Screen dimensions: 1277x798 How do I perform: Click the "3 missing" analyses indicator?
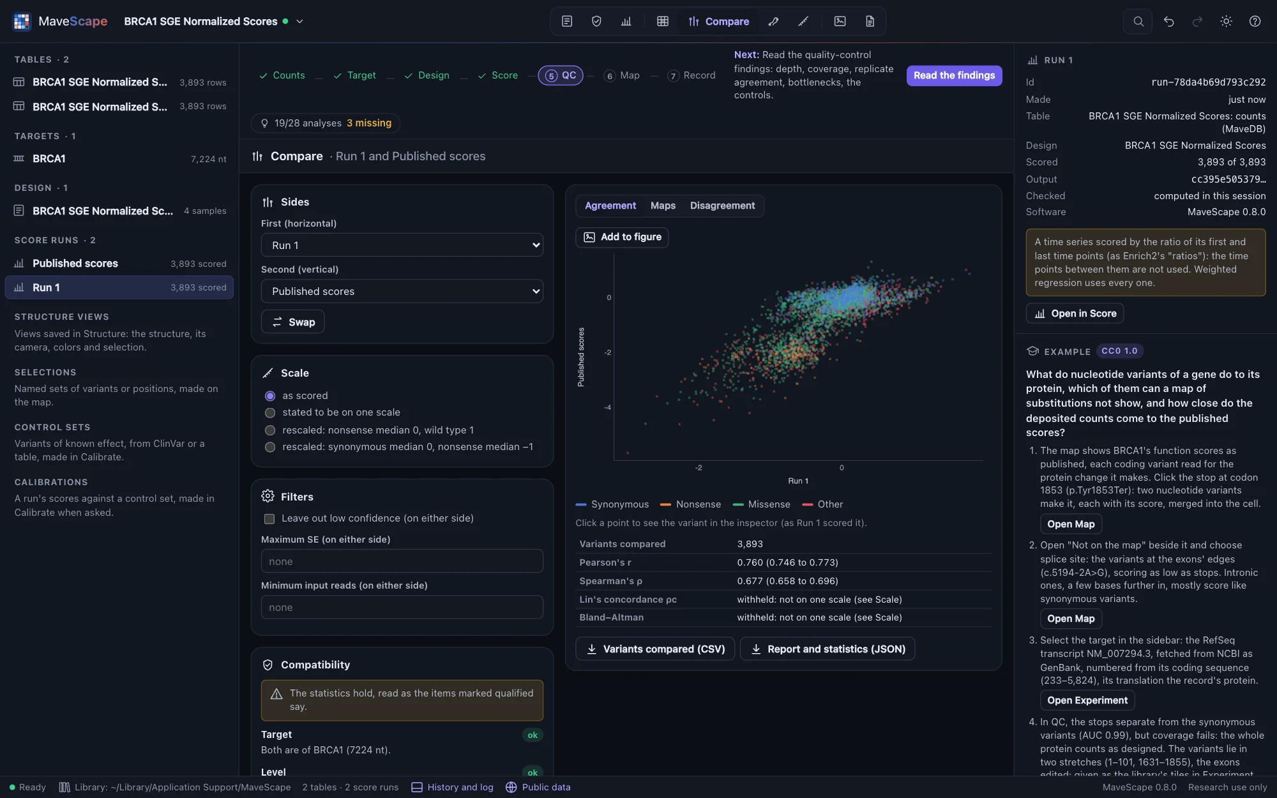pyautogui.click(x=369, y=123)
